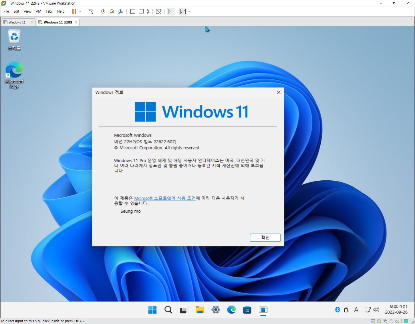The width and height of the screenshot is (415, 324).
Task: Open taskbar Search
Action: pos(168,310)
